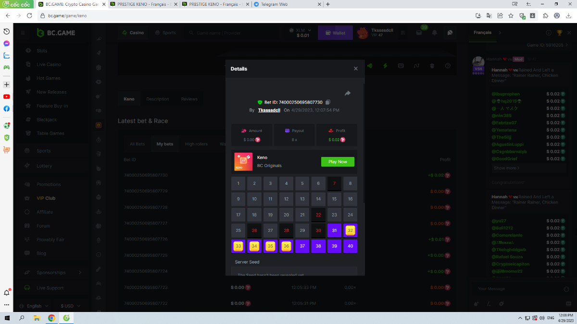Open Facebook from the browser sidebar
The image size is (577, 324).
(x=7, y=108)
